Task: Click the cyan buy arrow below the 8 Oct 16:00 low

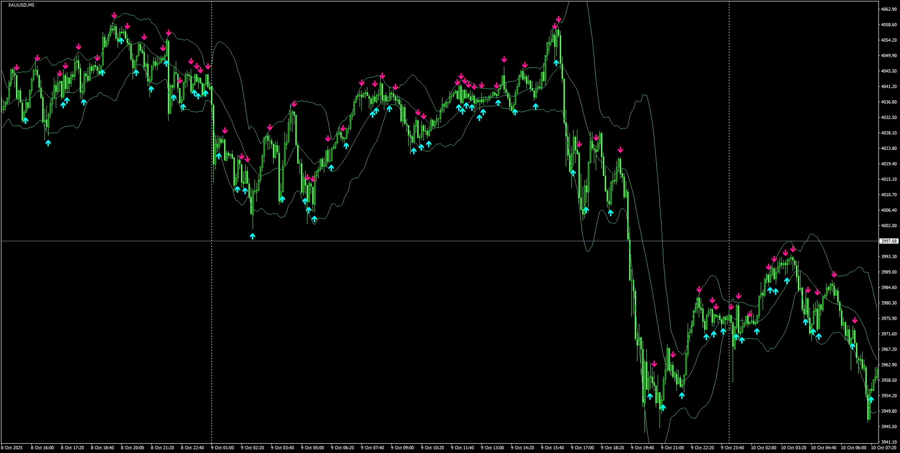Action: pos(48,143)
